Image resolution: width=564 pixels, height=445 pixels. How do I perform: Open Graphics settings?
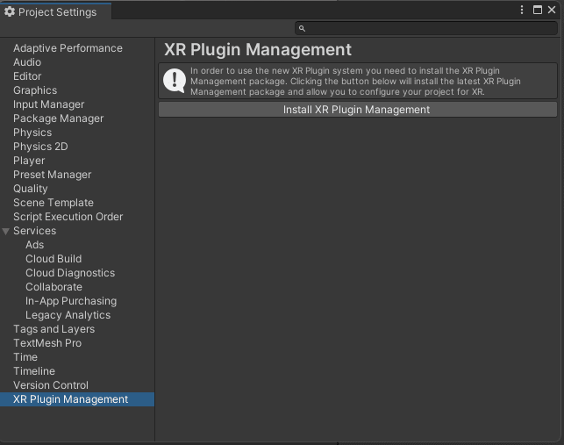(x=35, y=90)
